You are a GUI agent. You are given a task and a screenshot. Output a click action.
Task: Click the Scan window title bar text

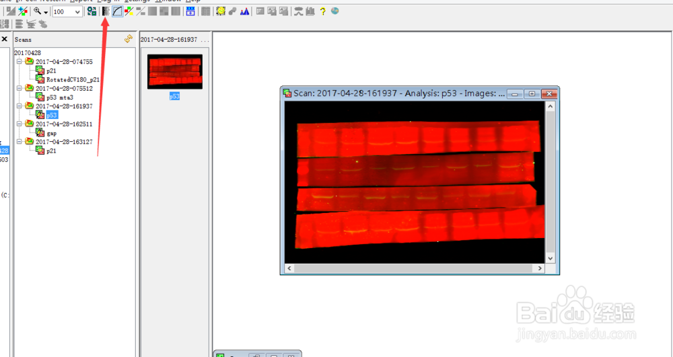coord(399,93)
